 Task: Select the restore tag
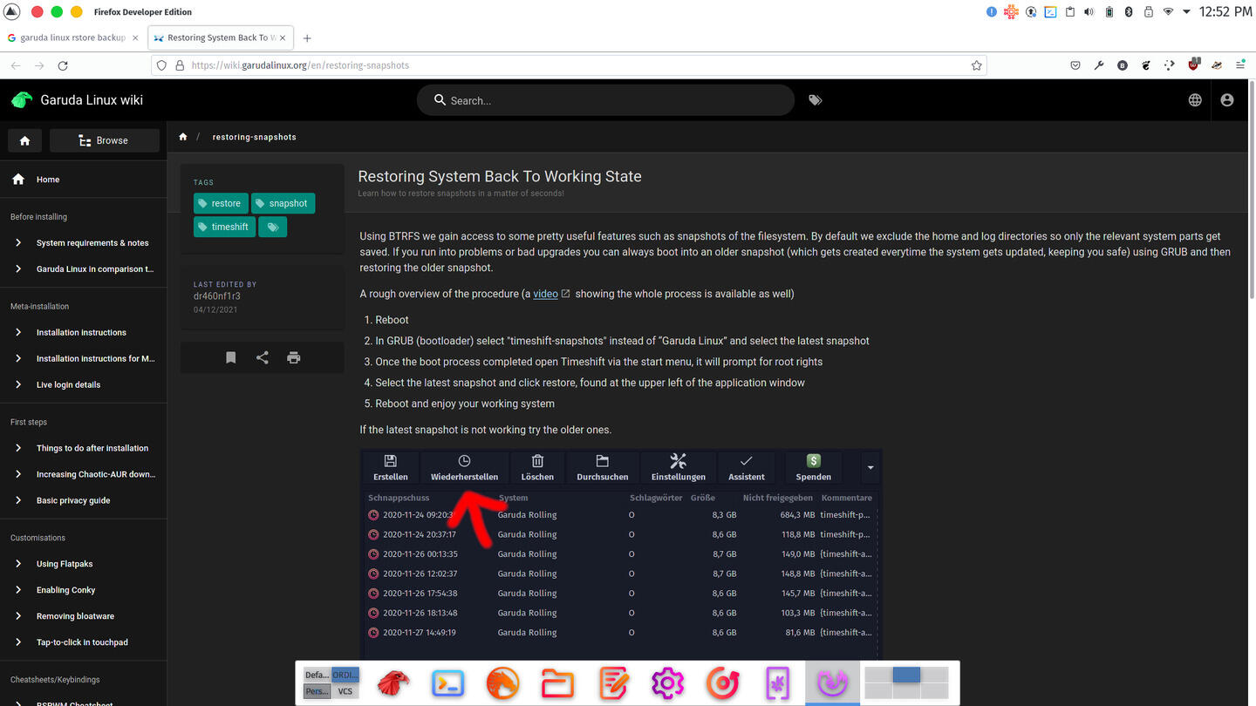(x=221, y=203)
